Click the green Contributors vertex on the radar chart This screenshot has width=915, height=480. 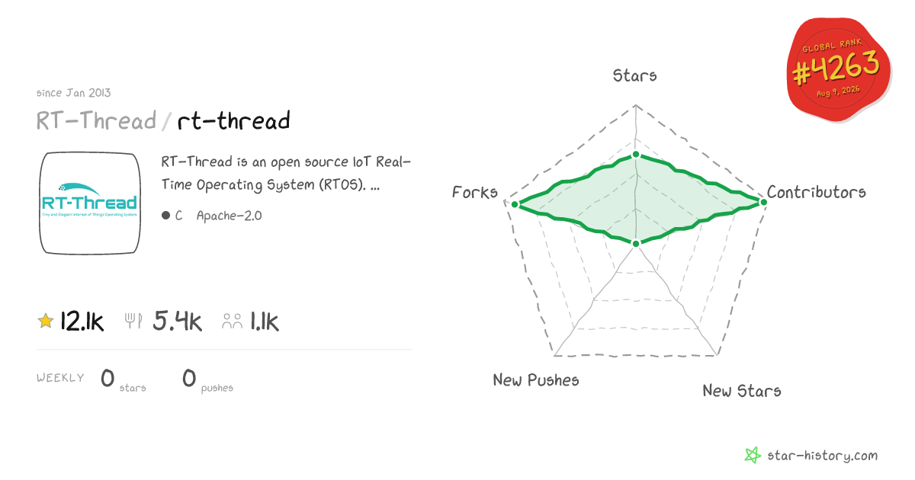coord(763,201)
